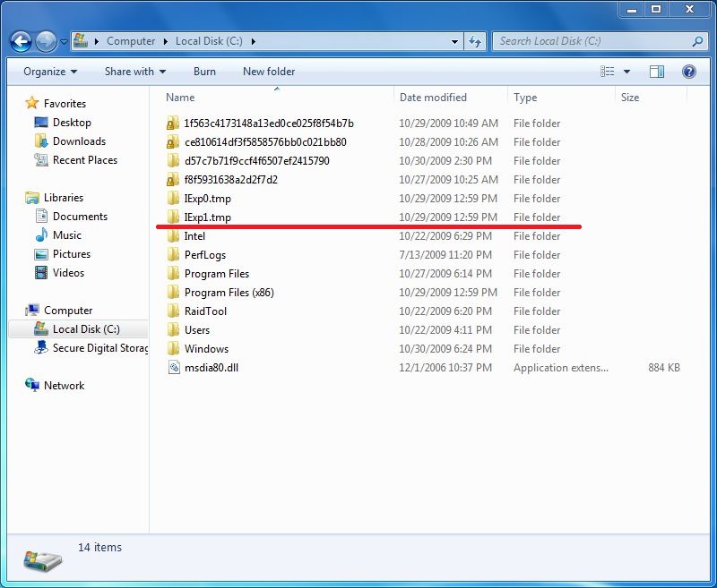Sort by the Size column header

(x=630, y=98)
